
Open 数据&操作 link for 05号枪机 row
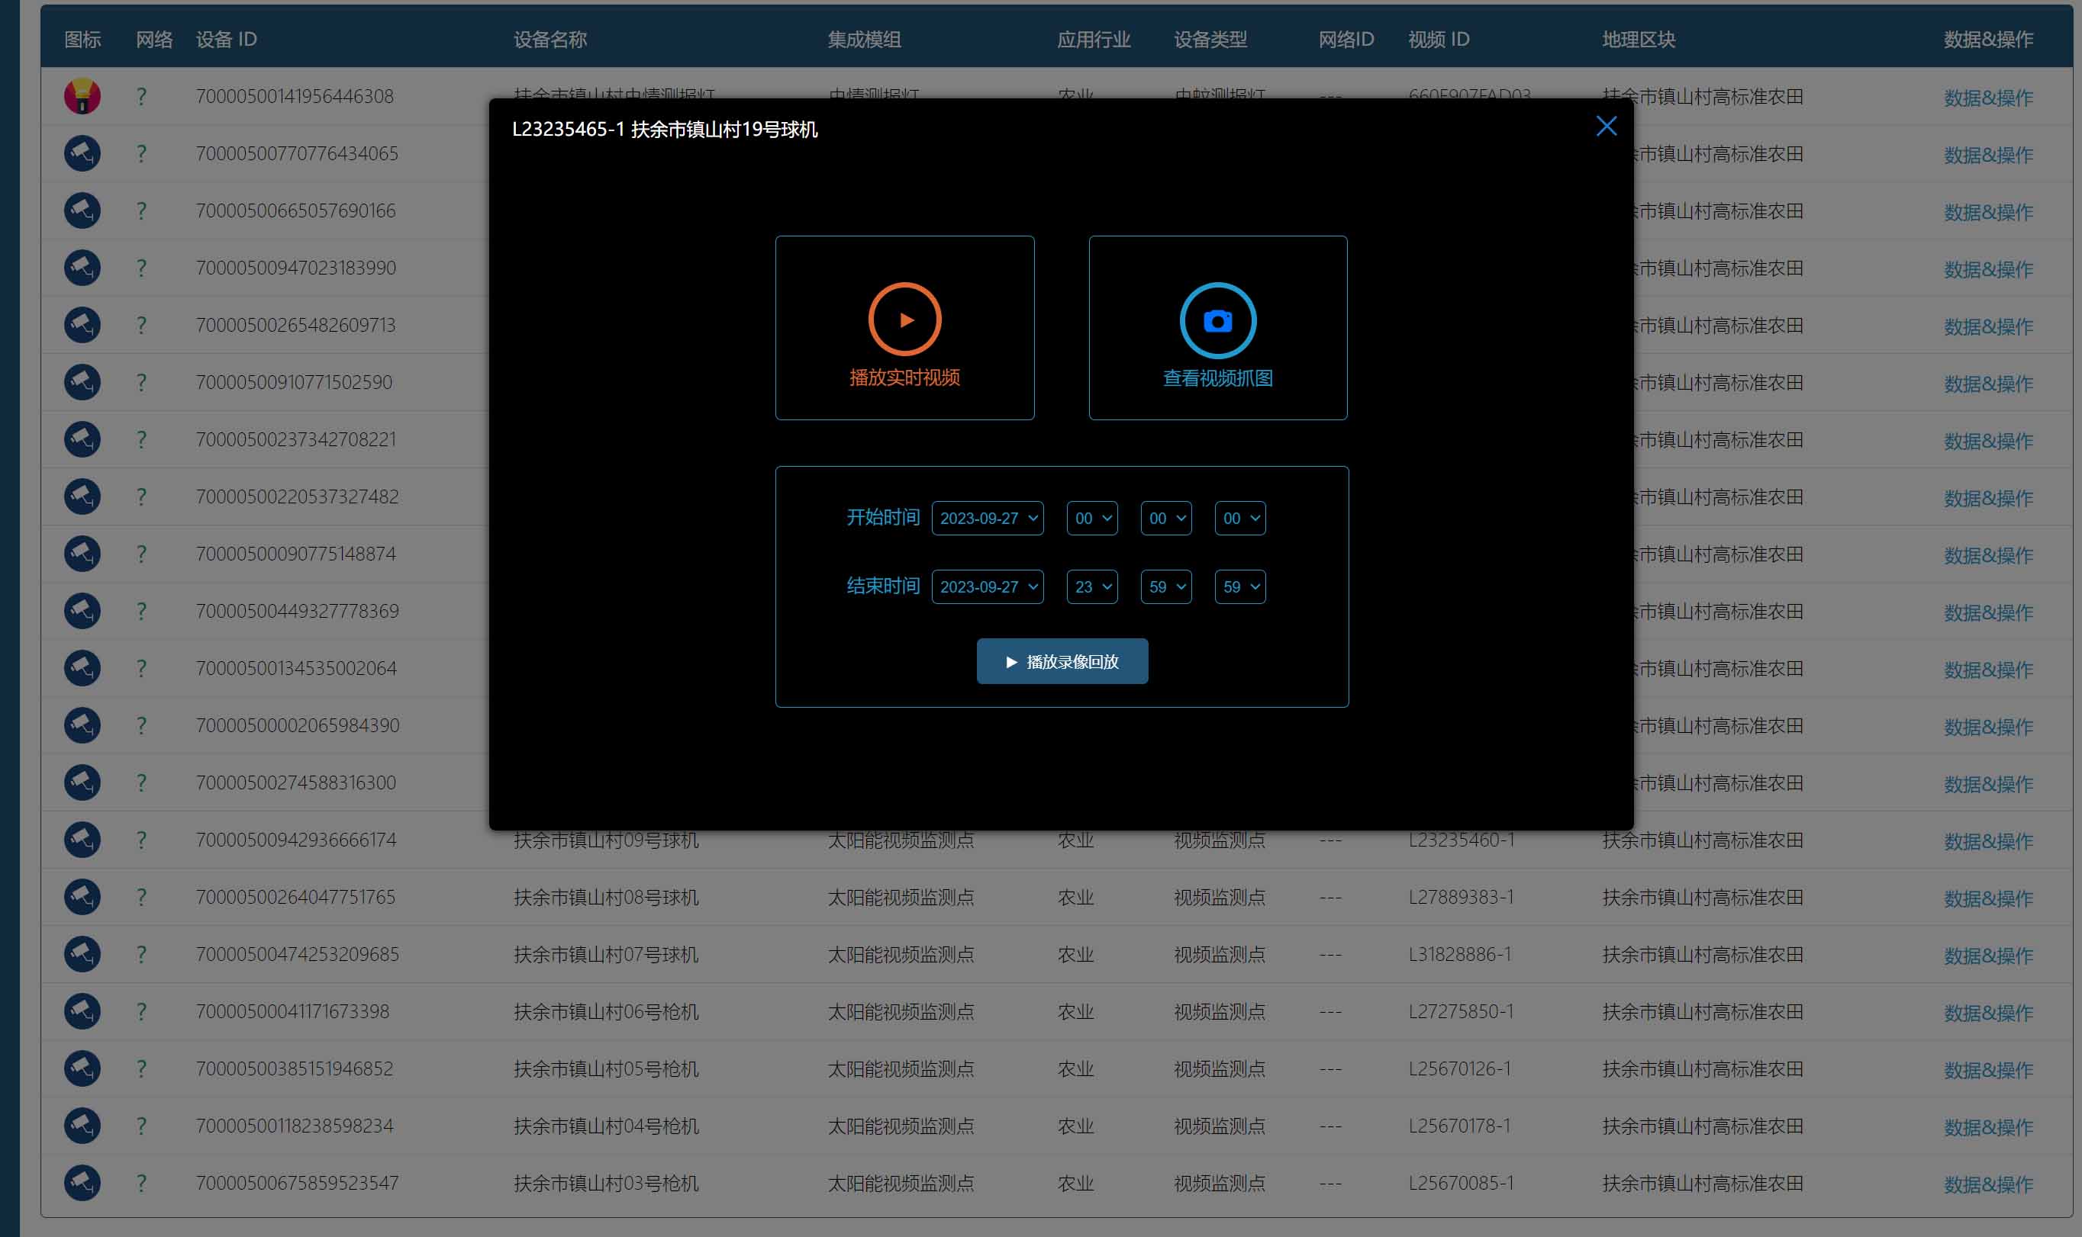click(x=1987, y=1069)
